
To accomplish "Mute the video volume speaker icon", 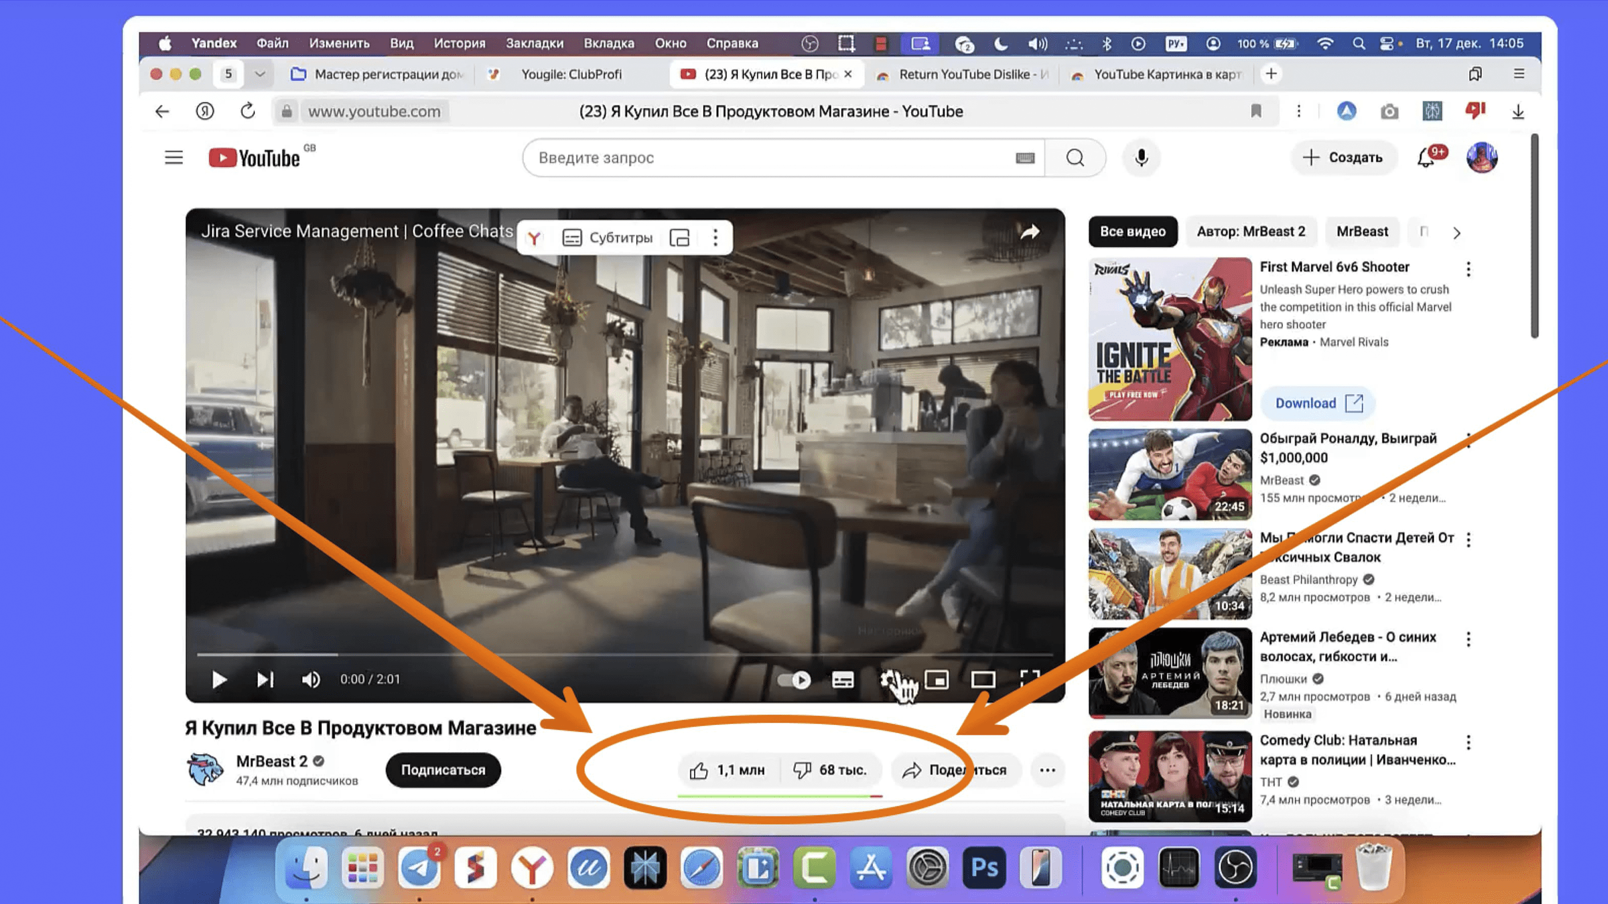I will coord(311,679).
